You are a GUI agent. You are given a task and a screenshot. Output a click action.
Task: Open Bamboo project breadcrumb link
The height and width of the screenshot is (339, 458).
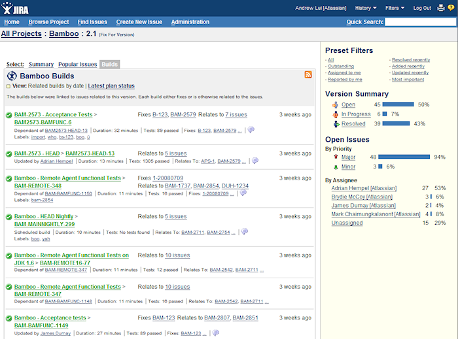[x=63, y=33]
